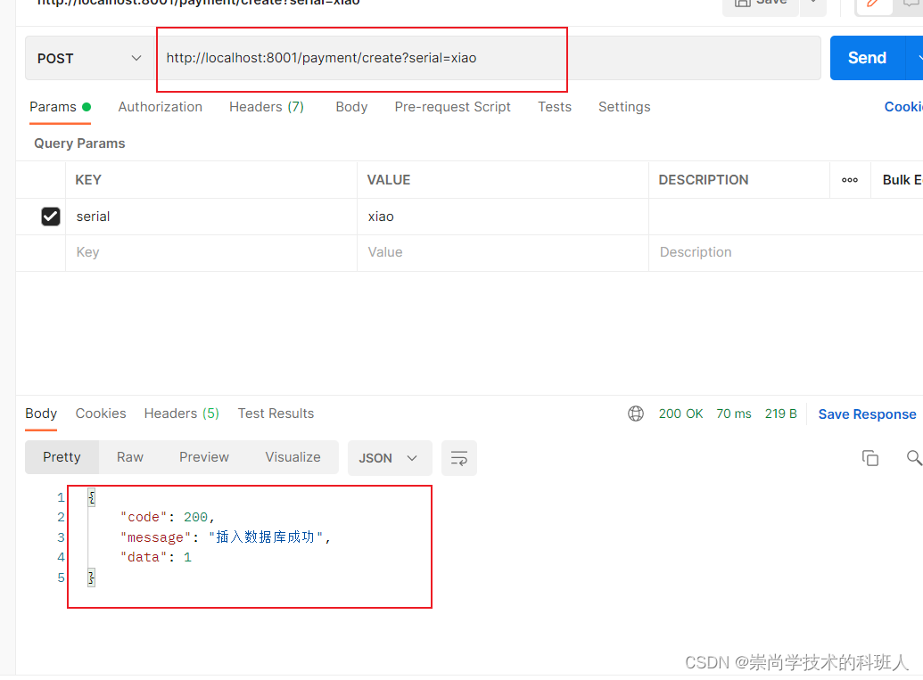Click the 200 OK status text
923x680 pixels.
click(680, 414)
